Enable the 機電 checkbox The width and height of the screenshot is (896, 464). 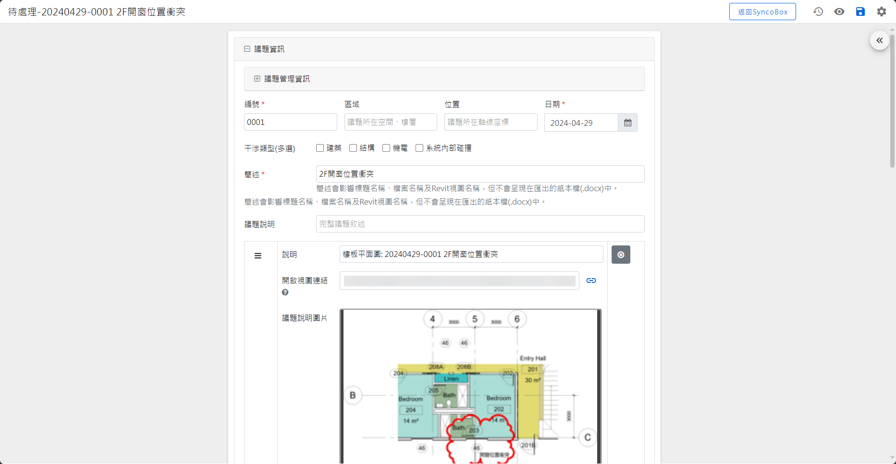tap(386, 148)
